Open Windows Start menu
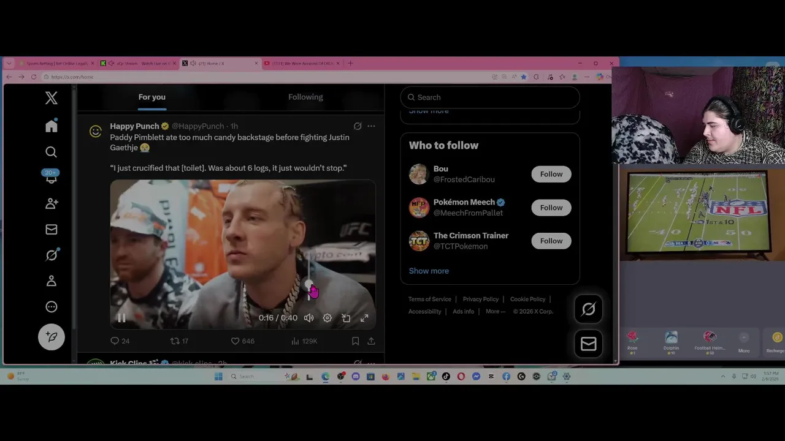This screenshot has height=441, width=785. [x=218, y=376]
